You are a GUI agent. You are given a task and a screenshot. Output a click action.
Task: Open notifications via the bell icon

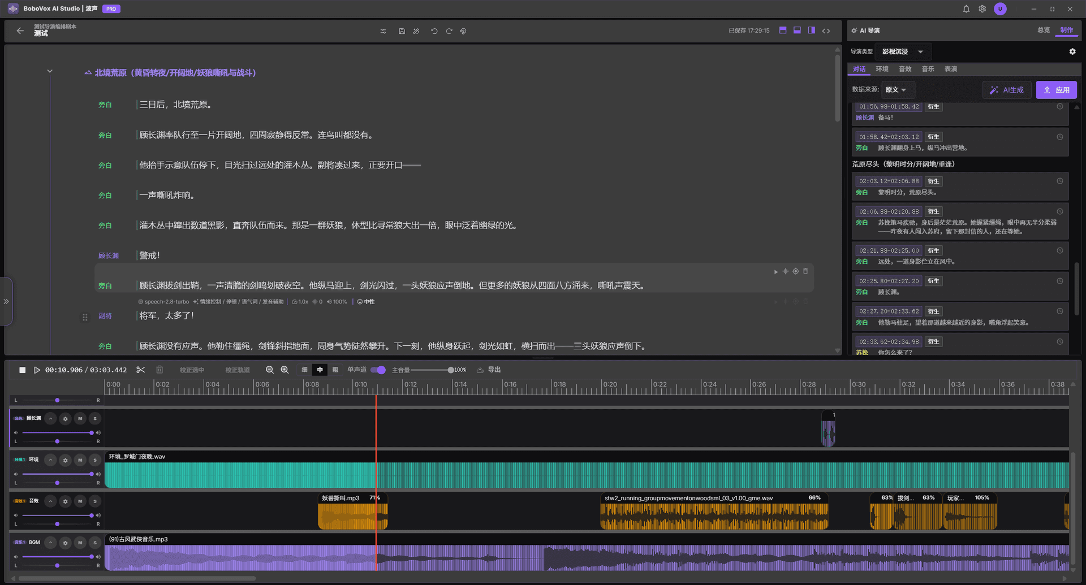point(966,9)
